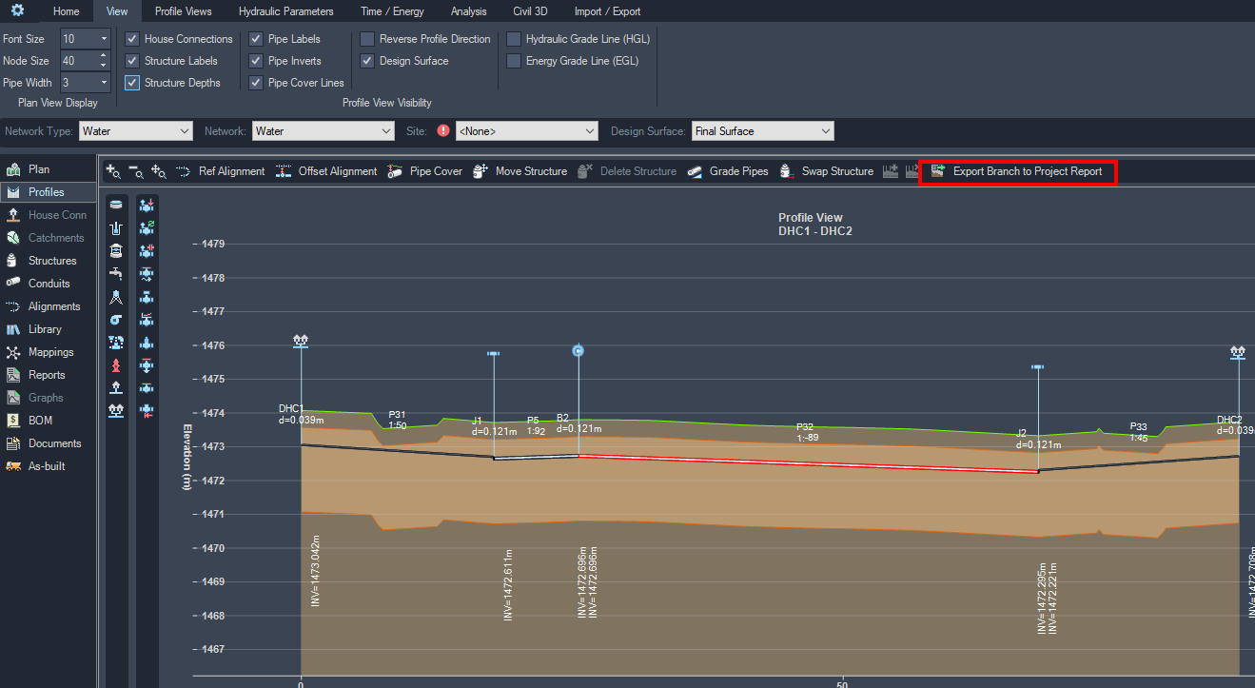The height and width of the screenshot is (688, 1255).
Task: Select the pump structure tool
Action: (116, 320)
